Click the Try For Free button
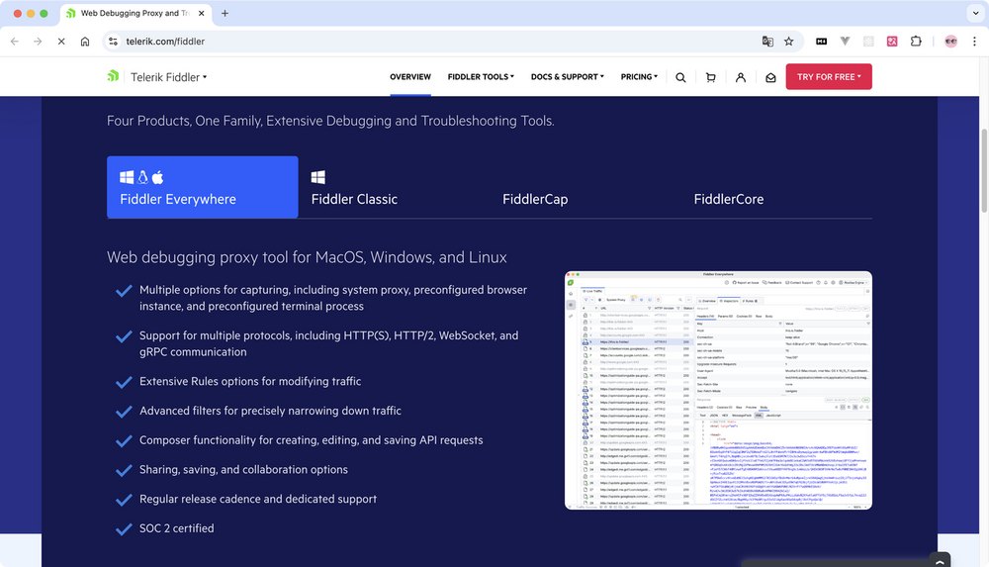989x567 pixels. 828,77
